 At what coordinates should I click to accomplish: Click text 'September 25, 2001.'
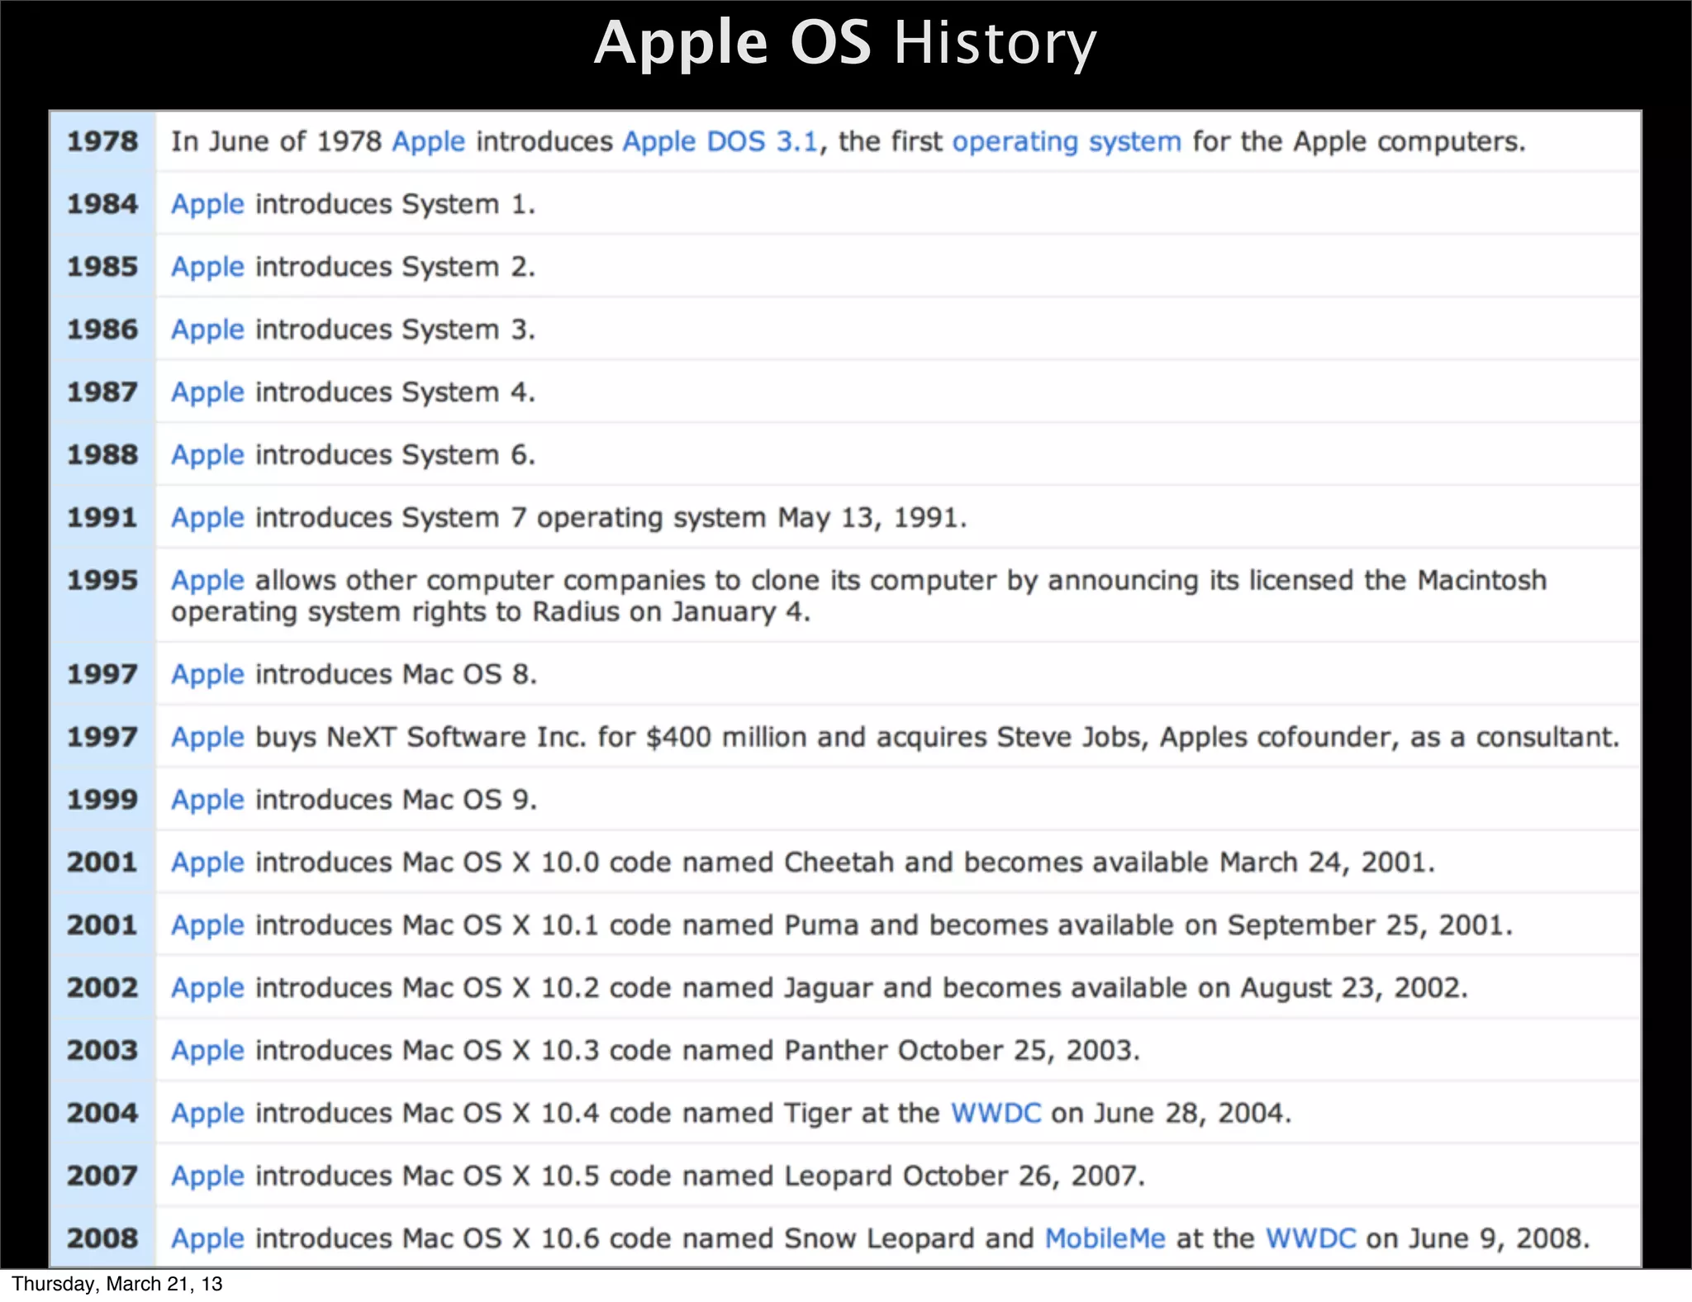pyautogui.click(x=1370, y=926)
